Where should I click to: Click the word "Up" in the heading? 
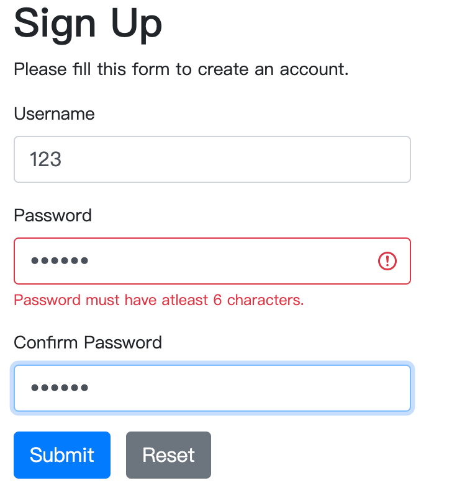pyautogui.click(x=137, y=24)
